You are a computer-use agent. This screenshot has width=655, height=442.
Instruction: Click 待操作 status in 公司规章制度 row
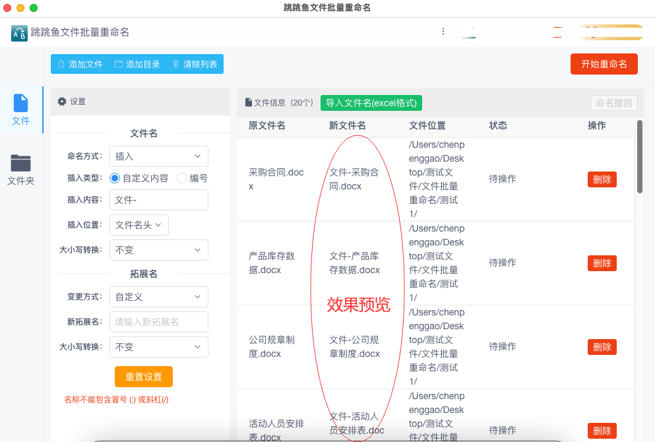pos(503,347)
